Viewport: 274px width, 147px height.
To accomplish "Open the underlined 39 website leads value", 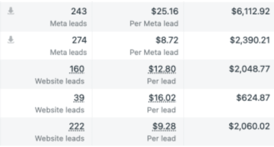I will click(79, 98).
